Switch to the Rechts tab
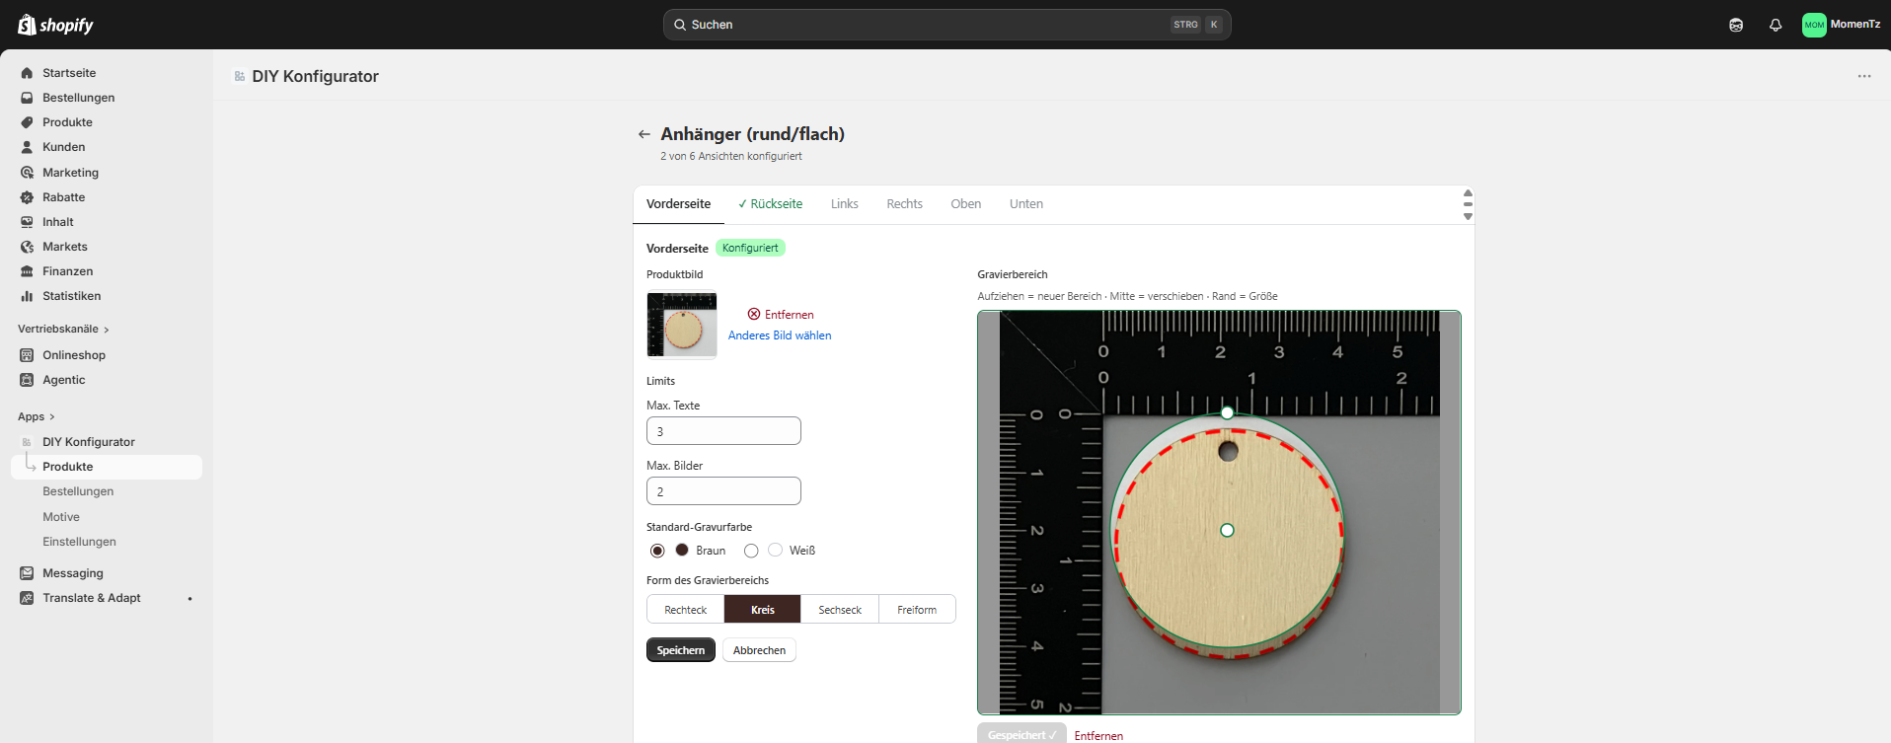 (904, 204)
